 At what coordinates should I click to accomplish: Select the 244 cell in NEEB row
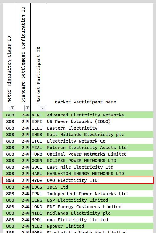point(23,226)
